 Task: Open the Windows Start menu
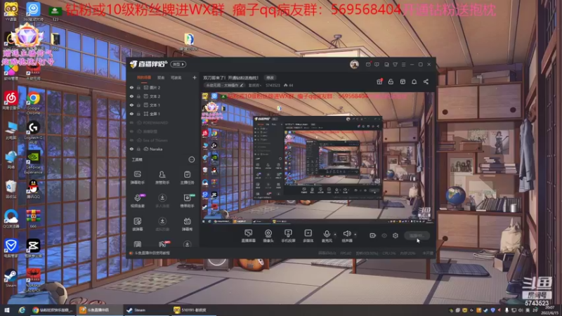(x=6, y=310)
